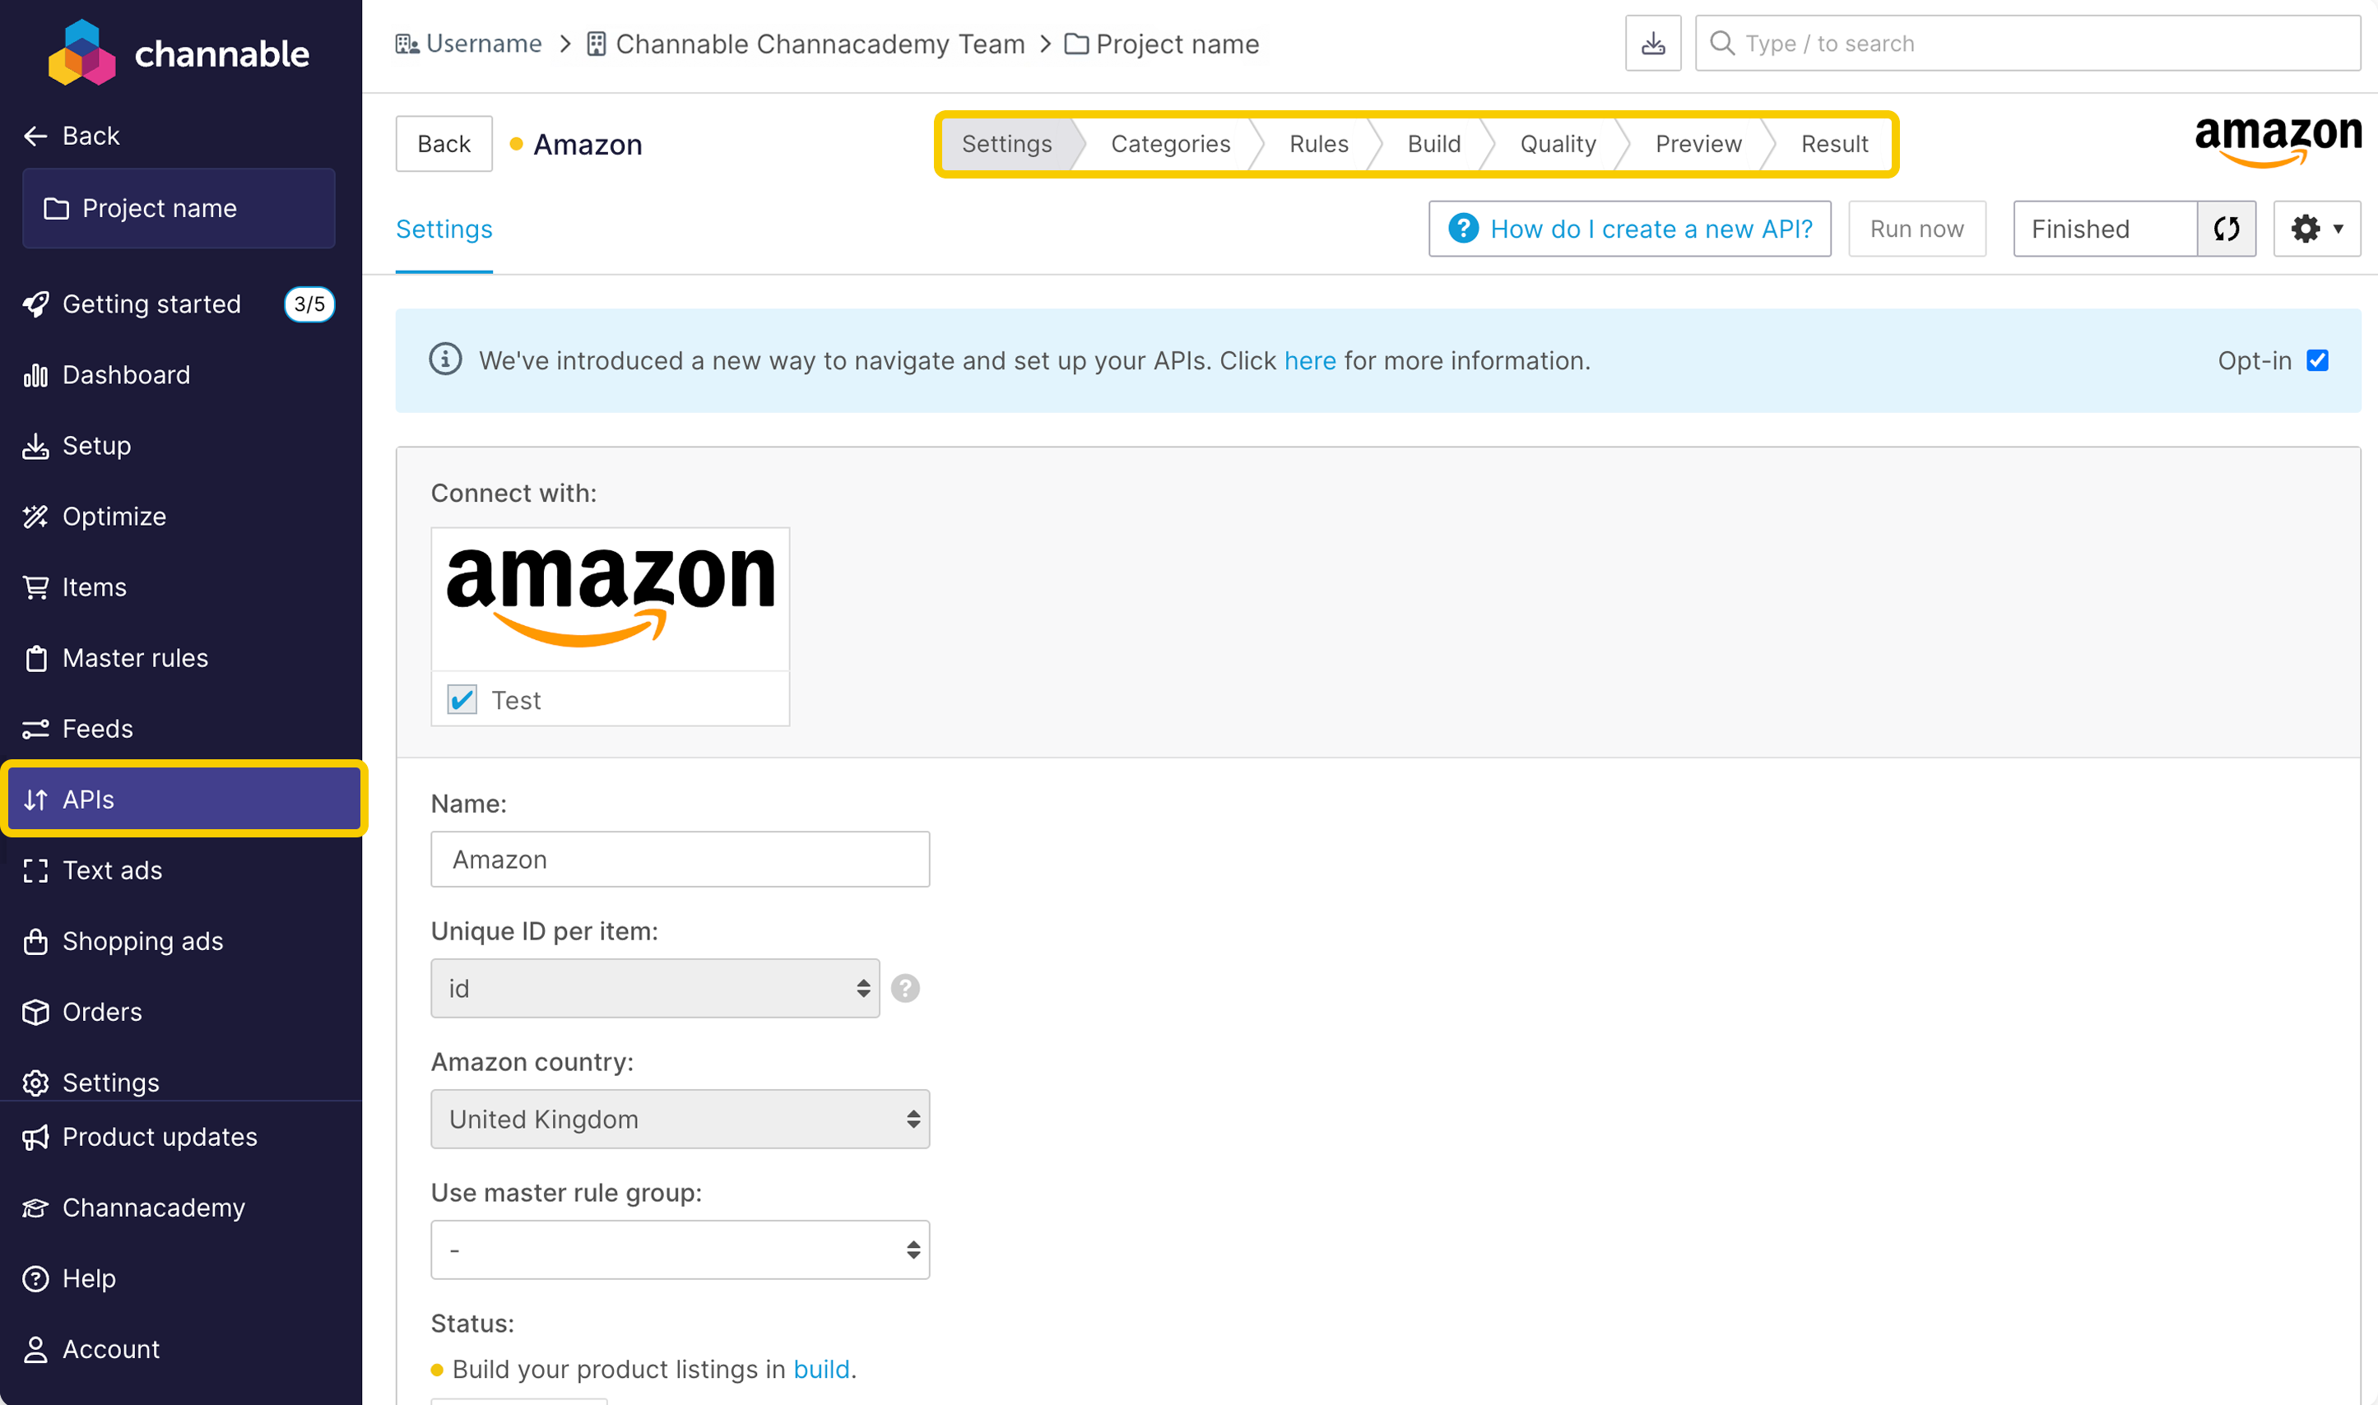Click How do I create a new API?
The width and height of the screenshot is (2378, 1405).
pos(1630,230)
